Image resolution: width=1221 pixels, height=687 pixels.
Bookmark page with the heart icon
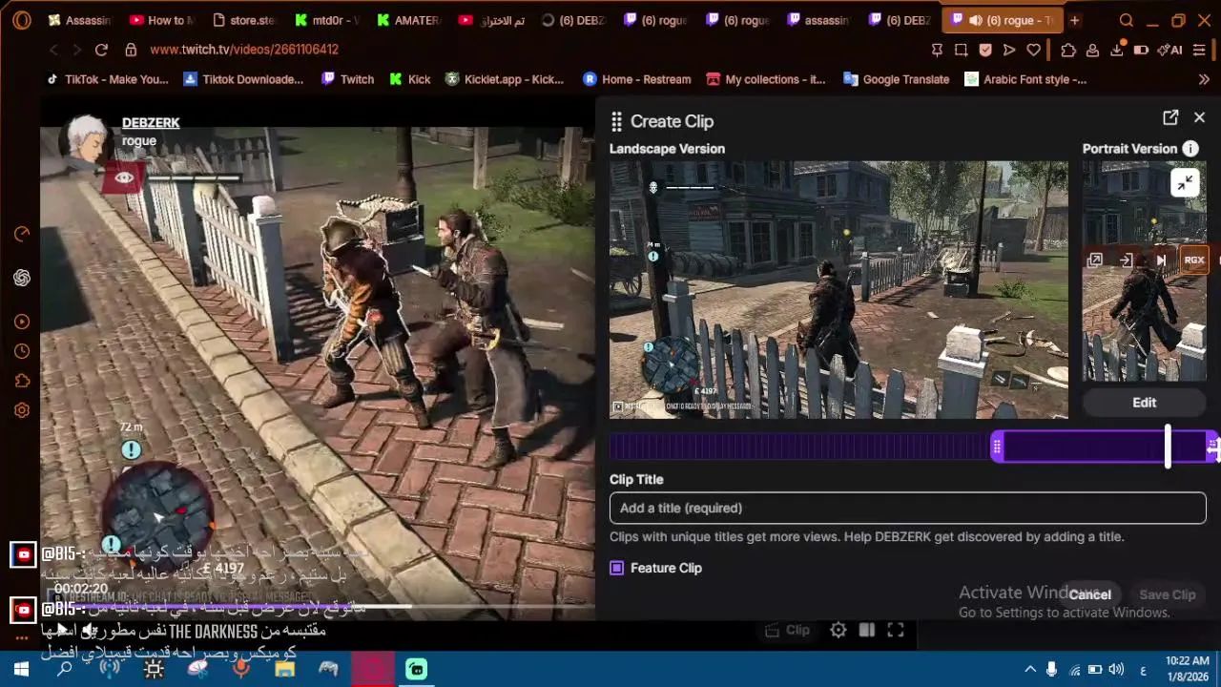click(1033, 50)
